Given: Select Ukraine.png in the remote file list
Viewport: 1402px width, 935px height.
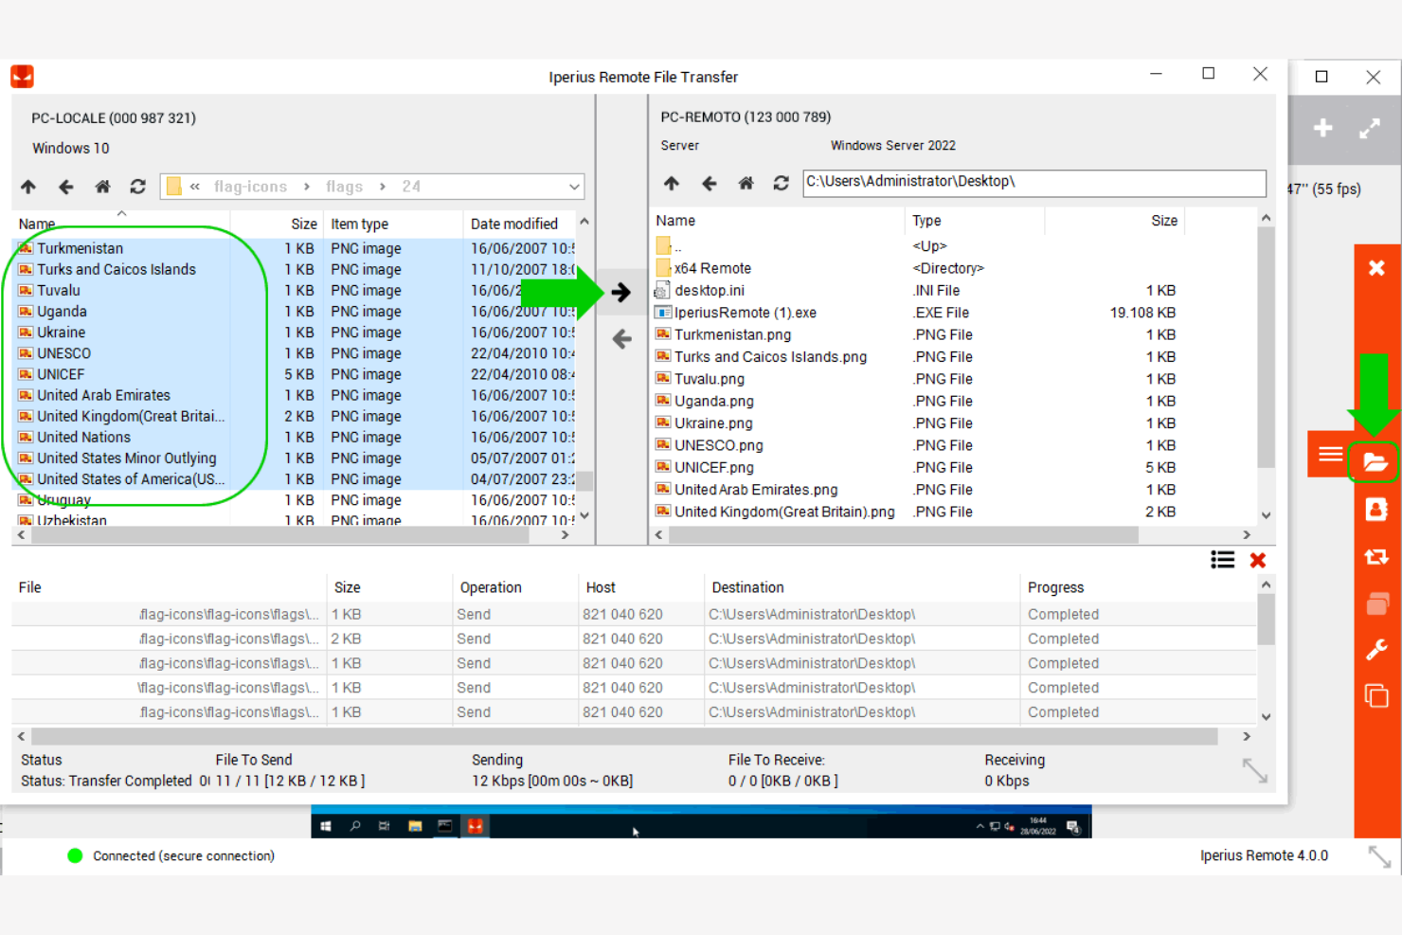Looking at the screenshot, I should (x=713, y=423).
